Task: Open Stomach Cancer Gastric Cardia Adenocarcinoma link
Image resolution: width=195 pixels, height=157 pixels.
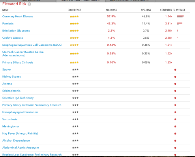Action: [23, 54]
